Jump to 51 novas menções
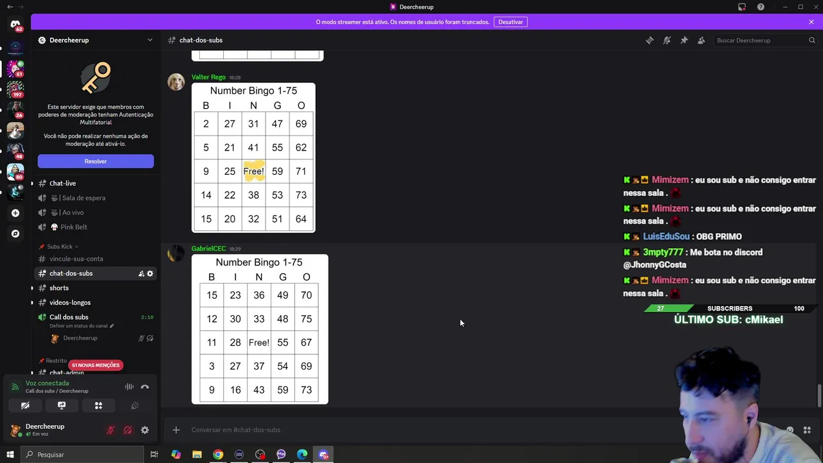This screenshot has height=463, width=823. click(x=95, y=365)
